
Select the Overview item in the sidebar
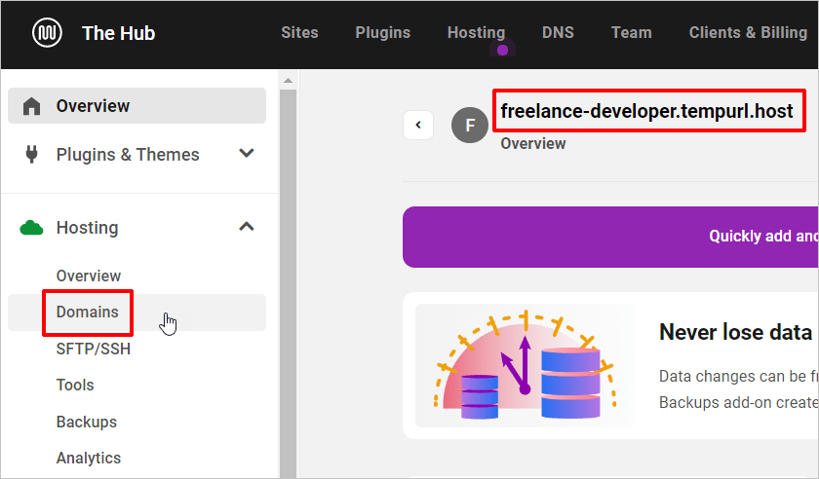136,106
